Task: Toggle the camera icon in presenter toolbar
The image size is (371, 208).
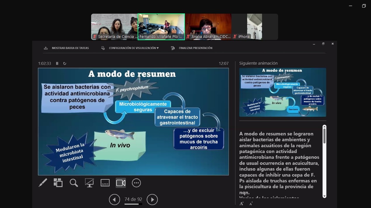Action: [x=121, y=183]
